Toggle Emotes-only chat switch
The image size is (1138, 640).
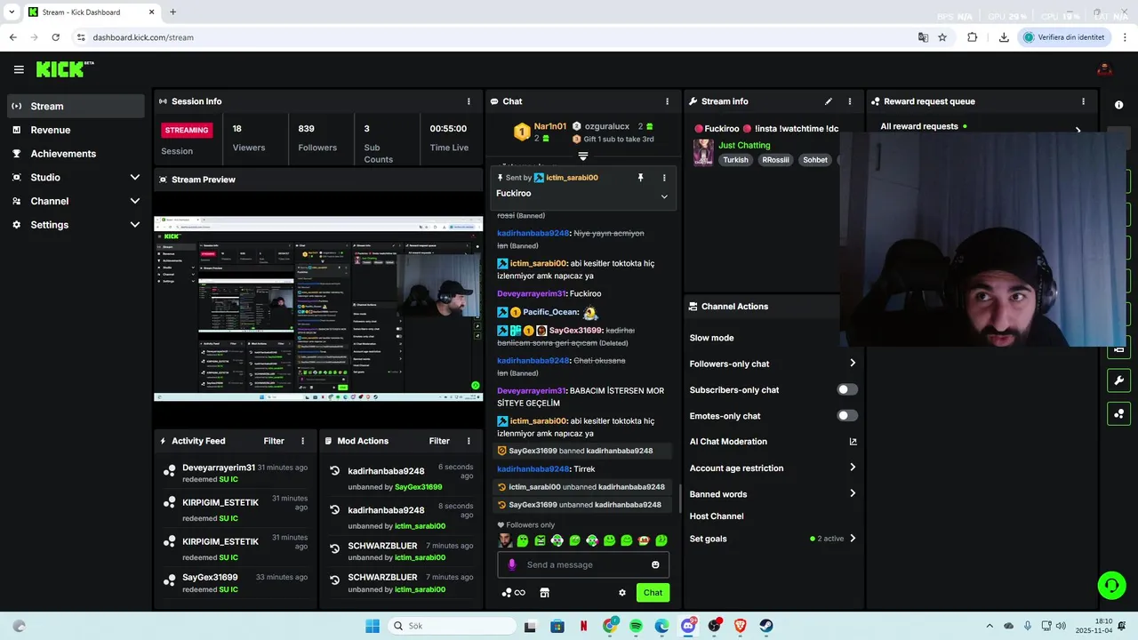tap(847, 416)
